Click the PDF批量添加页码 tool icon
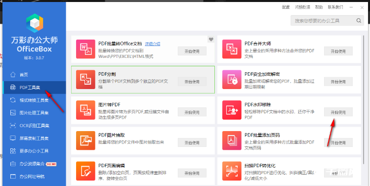This screenshot has height=186, width=370. (232, 140)
